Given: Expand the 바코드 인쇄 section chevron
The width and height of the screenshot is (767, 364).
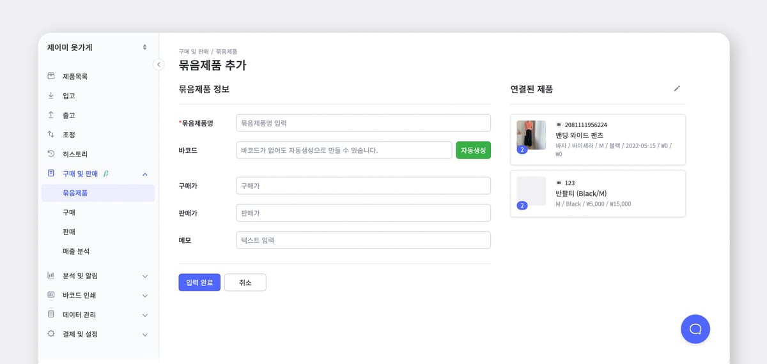Looking at the screenshot, I should coord(145,296).
